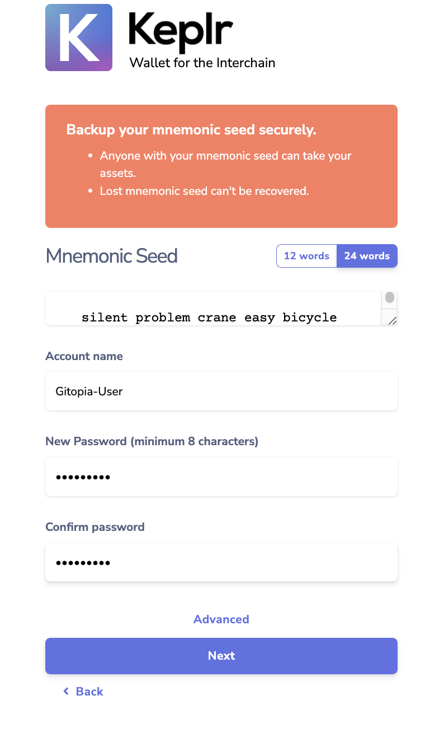Click the Wallet for the Interchain tagline
Image resolution: width=444 pixels, height=742 pixels.
coord(202,63)
